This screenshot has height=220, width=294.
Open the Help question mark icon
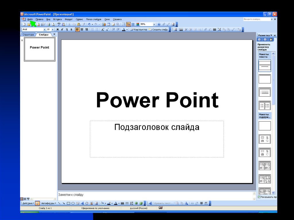[x=159, y=24]
